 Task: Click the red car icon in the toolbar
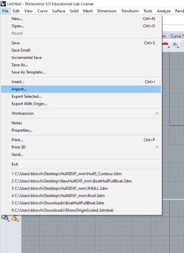pyautogui.click(x=165, y=44)
